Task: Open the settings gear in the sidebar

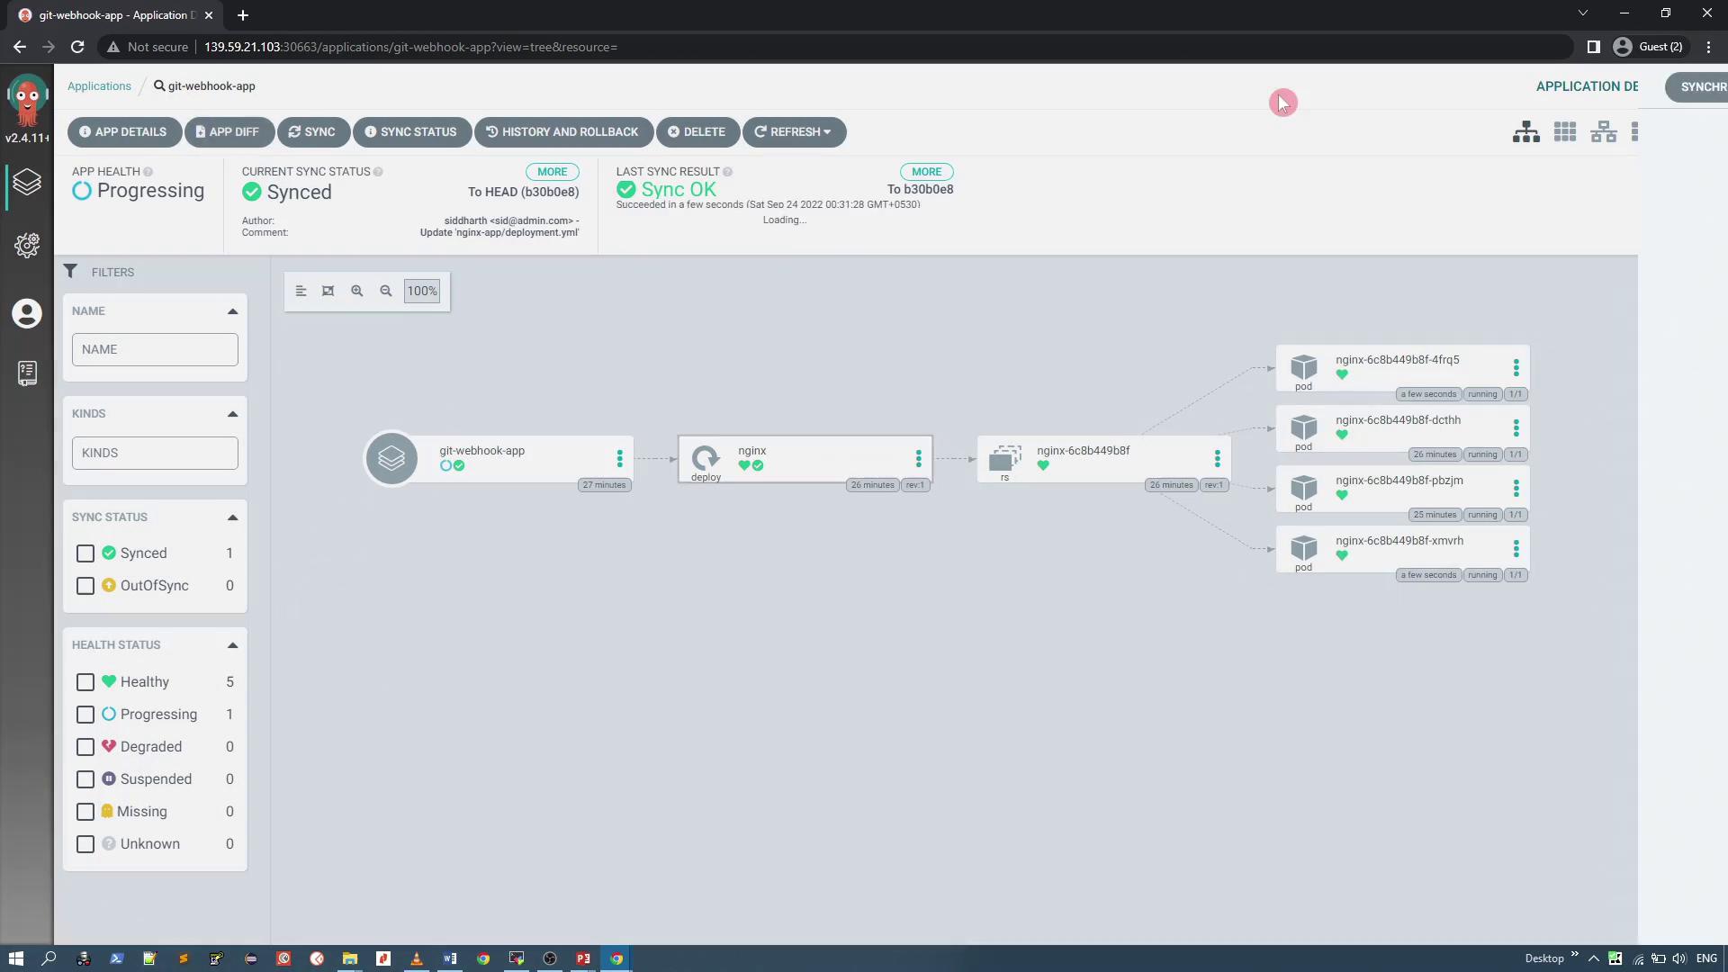Action: point(27,245)
